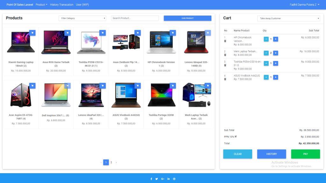Click Dell Inspiron 3567 product image
326x183 pixels.
point(56,95)
